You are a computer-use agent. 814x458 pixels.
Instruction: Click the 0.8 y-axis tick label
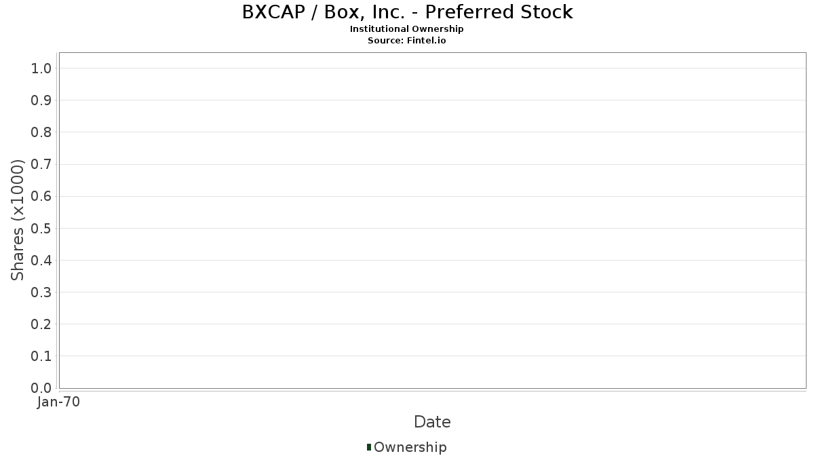point(41,132)
